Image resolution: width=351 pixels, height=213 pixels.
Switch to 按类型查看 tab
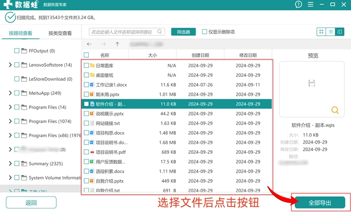(60, 33)
